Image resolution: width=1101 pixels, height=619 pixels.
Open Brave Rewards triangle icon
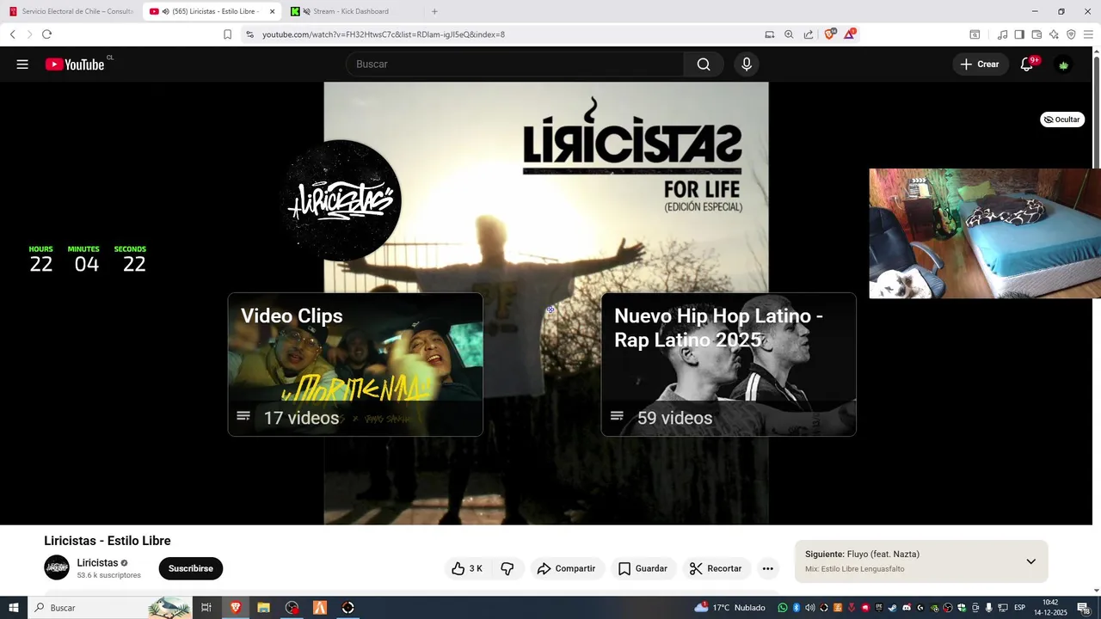(849, 34)
